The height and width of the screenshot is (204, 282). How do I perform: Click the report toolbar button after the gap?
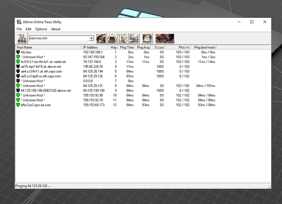tap(147, 39)
